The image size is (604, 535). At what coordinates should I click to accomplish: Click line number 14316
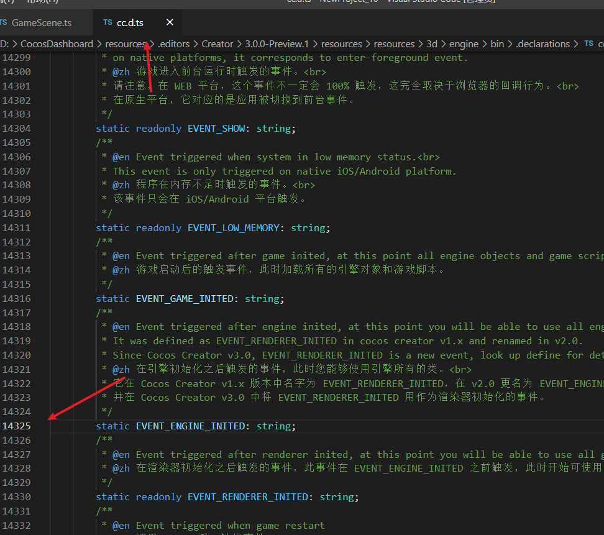[17, 298]
